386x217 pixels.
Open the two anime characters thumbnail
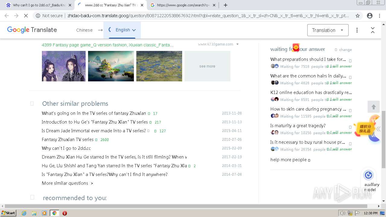coord(64,66)
